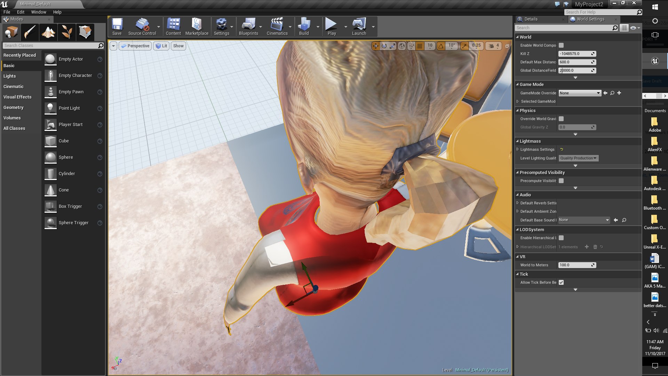The height and width of the screenshot is (376, 668).
Task: Select the Paint mode brush icon
Action: [x=30, y=32]
